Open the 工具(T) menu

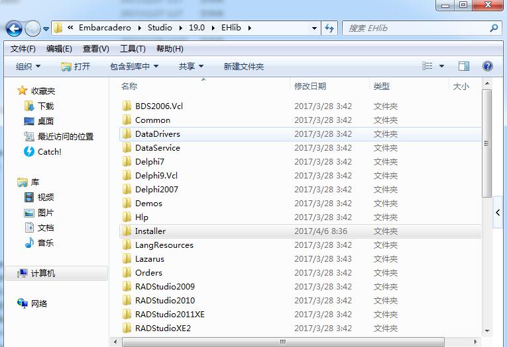point(133,49)
